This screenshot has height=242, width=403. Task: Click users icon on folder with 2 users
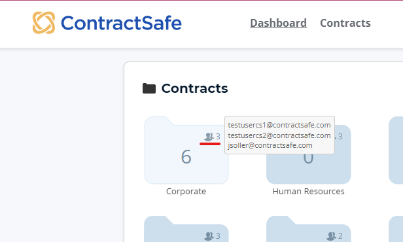pyautogui.click(x=331, y=236)
